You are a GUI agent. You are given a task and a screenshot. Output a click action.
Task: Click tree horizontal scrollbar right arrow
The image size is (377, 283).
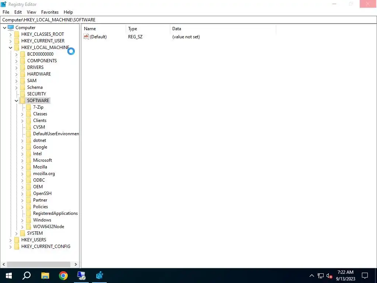click(76, 264)
